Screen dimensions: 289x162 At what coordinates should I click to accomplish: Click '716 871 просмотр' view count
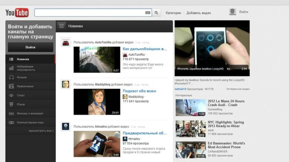[x=136, y=59]
